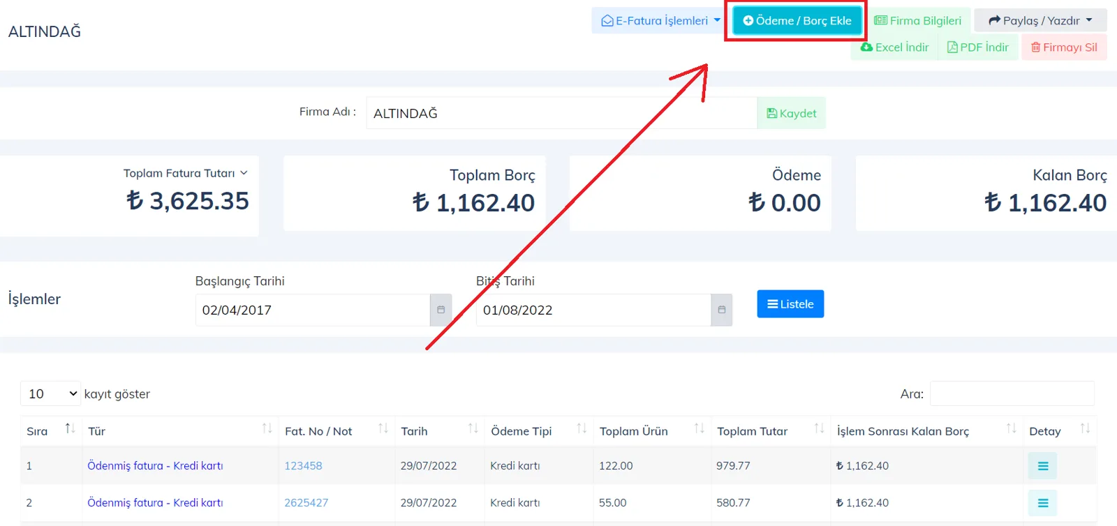The width and height of the screenshot is (1117, 526).
Task: Open the Bitiş Tarihi calendar icon
Action: coord(722,310)
